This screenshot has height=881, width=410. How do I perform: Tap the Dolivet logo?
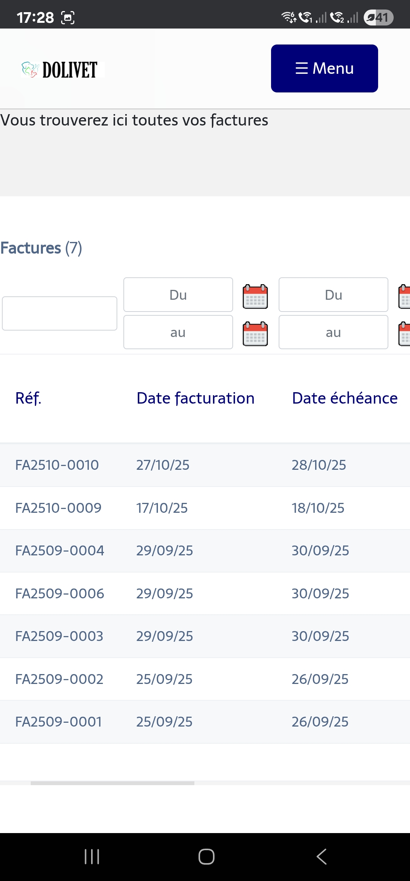point(63,70)
